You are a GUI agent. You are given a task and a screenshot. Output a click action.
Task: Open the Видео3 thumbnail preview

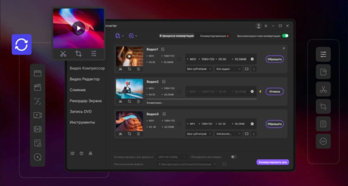tap(129, 121)
